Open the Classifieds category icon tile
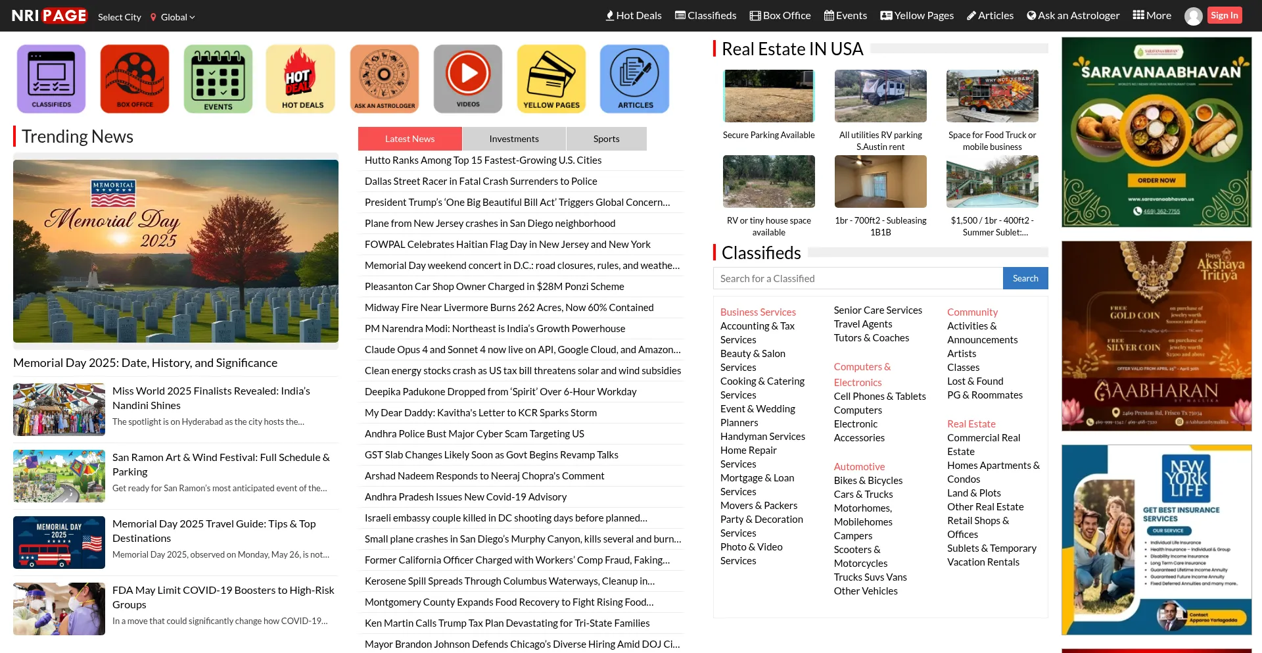1262x653 pixels. pos(51,79)
